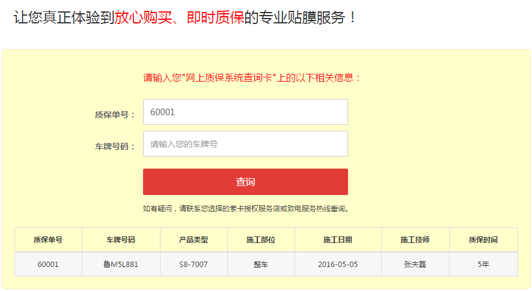This screenshot has height=291, width=532.
Task: Select the 质保时间 column header
Action: [483, 240]
